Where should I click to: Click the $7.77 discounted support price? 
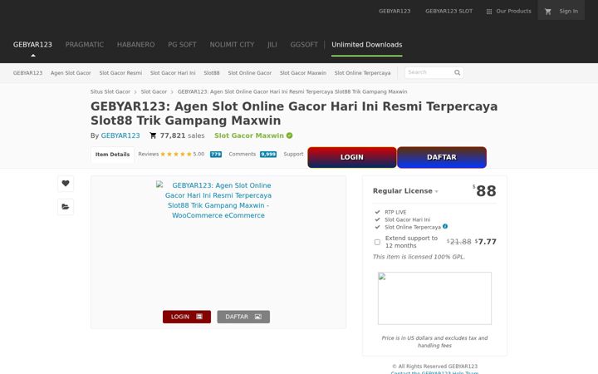(486, 242)
